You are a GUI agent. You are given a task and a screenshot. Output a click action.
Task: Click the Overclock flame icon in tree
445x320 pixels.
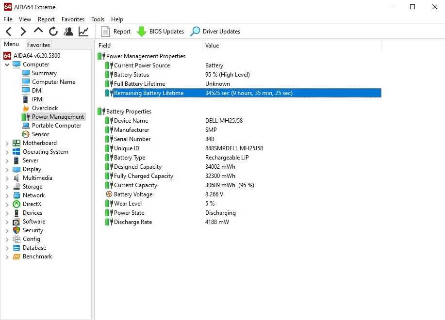[26, 108]
